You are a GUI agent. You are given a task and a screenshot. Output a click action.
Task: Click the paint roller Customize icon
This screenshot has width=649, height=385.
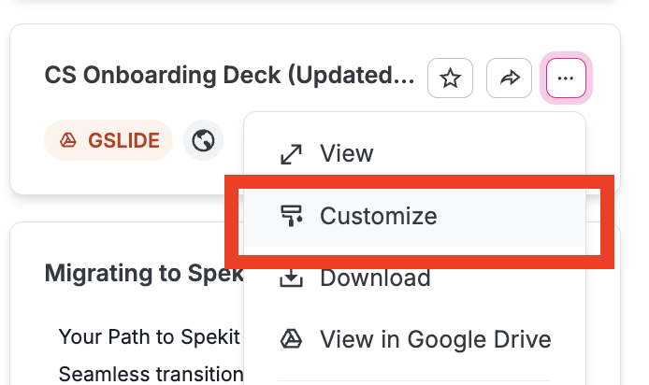291,216
